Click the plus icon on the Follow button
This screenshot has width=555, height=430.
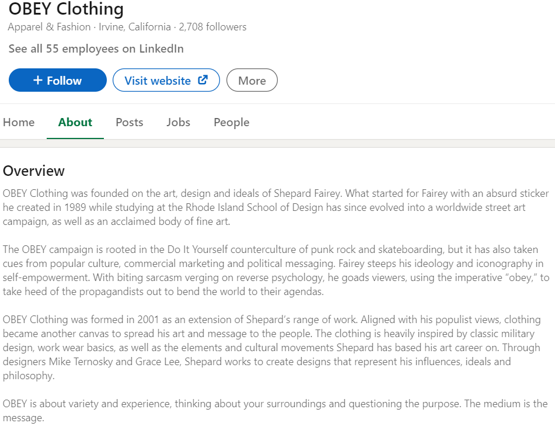click(x=37, y=81)
